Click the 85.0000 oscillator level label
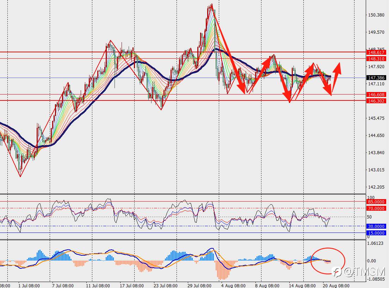Image resolution: width=389 pixels, height=288 pixels. [376, 202]
